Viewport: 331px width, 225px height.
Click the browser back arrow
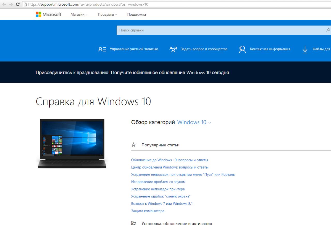coord(4,4)
